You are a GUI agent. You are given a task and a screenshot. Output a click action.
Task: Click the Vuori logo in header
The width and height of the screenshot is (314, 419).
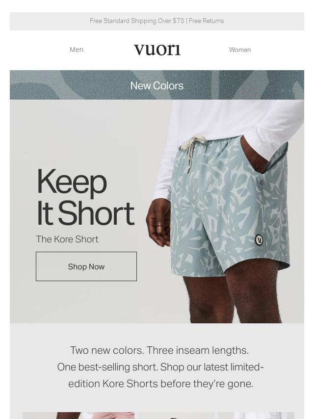tap(157, 50)
